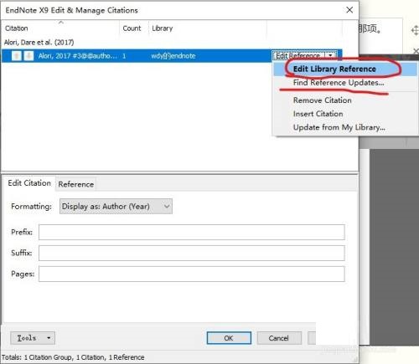419x364 pixels.
Task: Open the Formatting Display as dropdown
Action: click(116, 207)
